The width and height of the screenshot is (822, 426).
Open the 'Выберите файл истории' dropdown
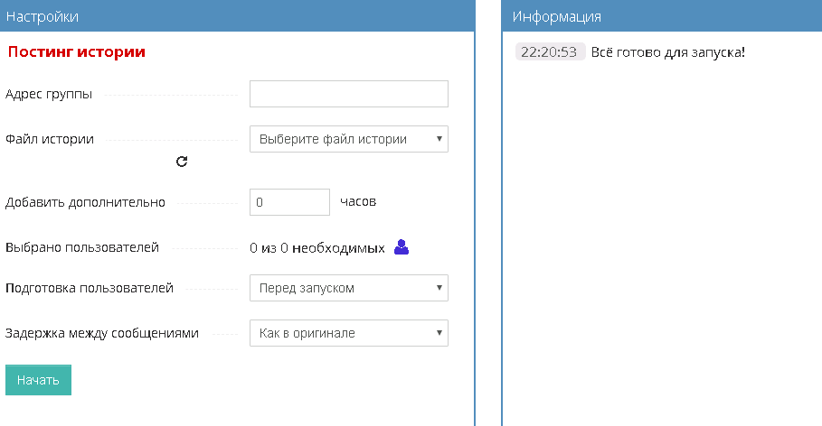[349, 139]
